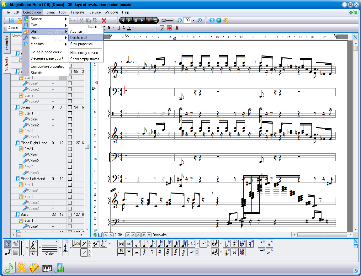361x276 pixels.
Task: Expand the Part submenu
Action: point(45,25)
